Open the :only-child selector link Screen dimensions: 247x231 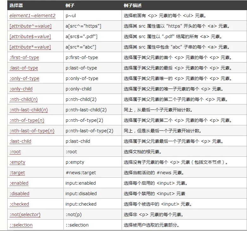21,89
